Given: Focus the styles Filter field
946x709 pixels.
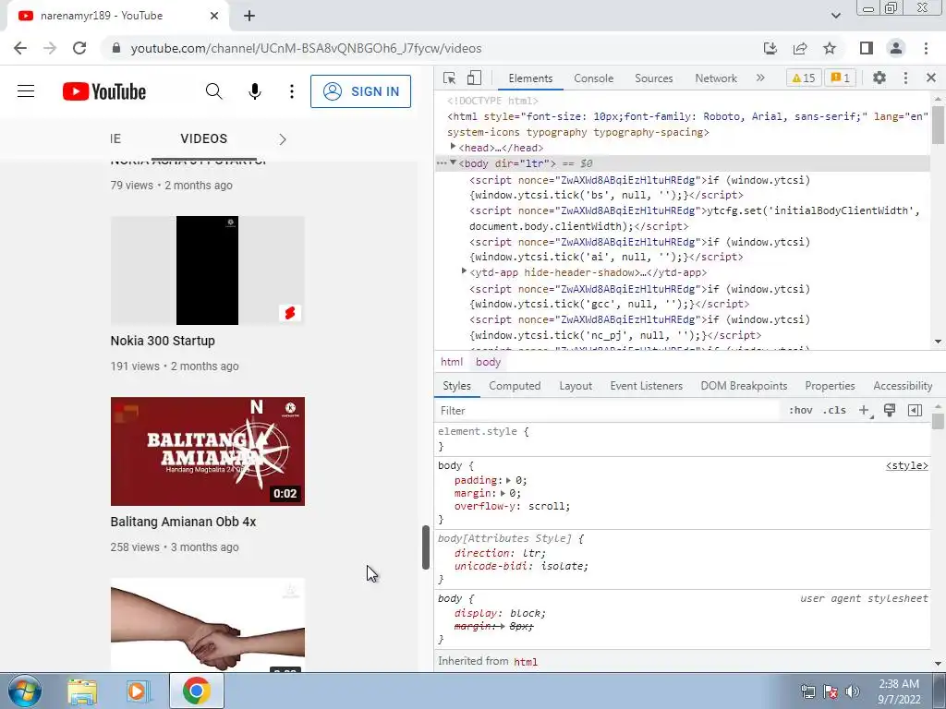Looking at the screenshot, I should point(608,411).
